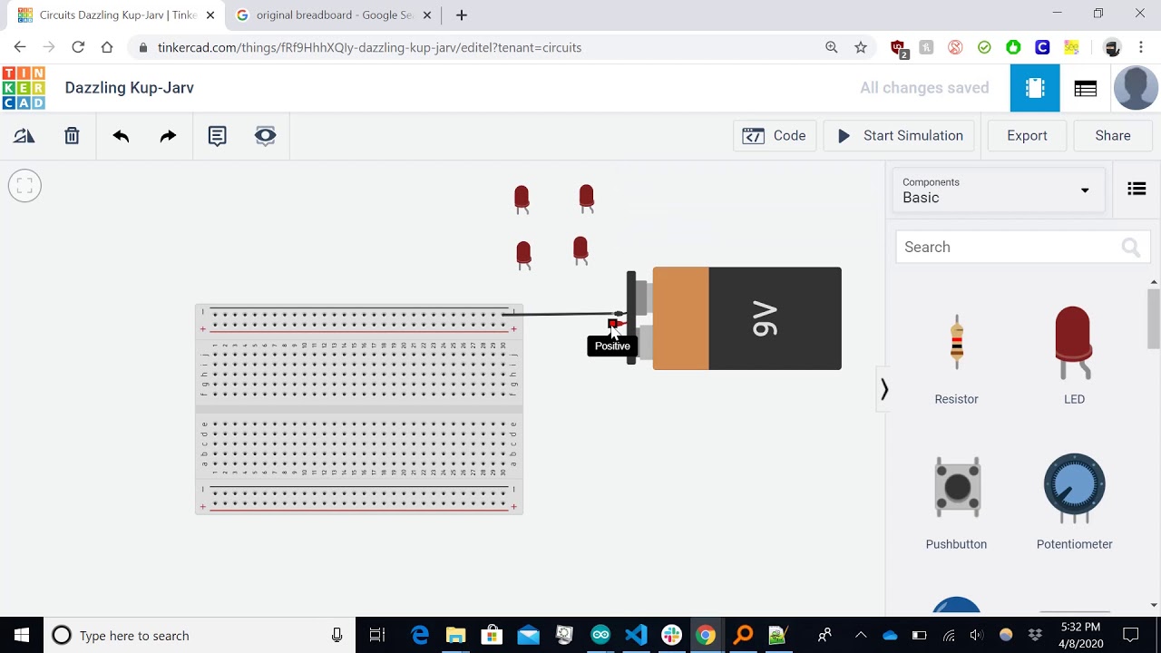Open Slack from taskbar
The width and height of the screenshot is (1161, 653).
(671, 635)
